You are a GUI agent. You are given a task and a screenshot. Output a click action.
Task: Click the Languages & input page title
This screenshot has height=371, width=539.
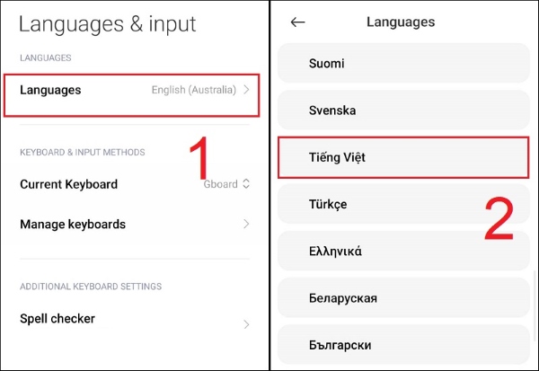(108, 23)
